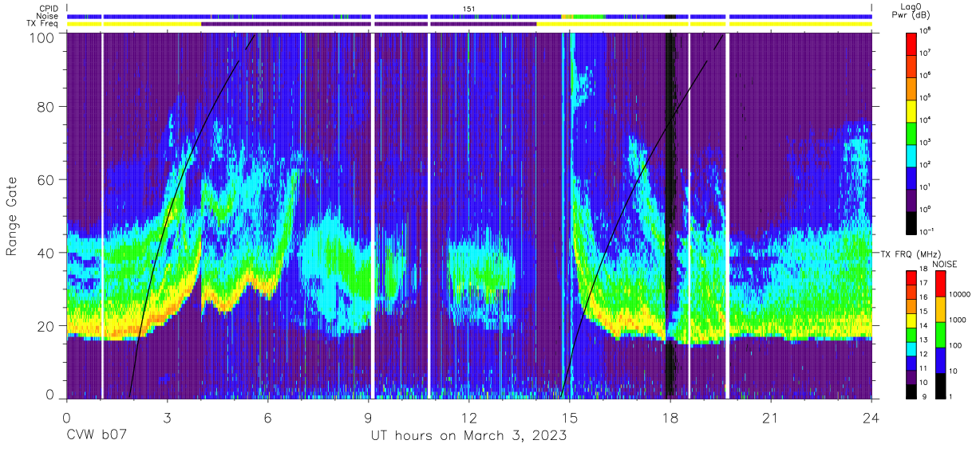Image resolution: width=980 pixels, height=452 pixels.
Task: Select the yellow segment of TX FRQ colorbar
Action: (x=912, y=320)
